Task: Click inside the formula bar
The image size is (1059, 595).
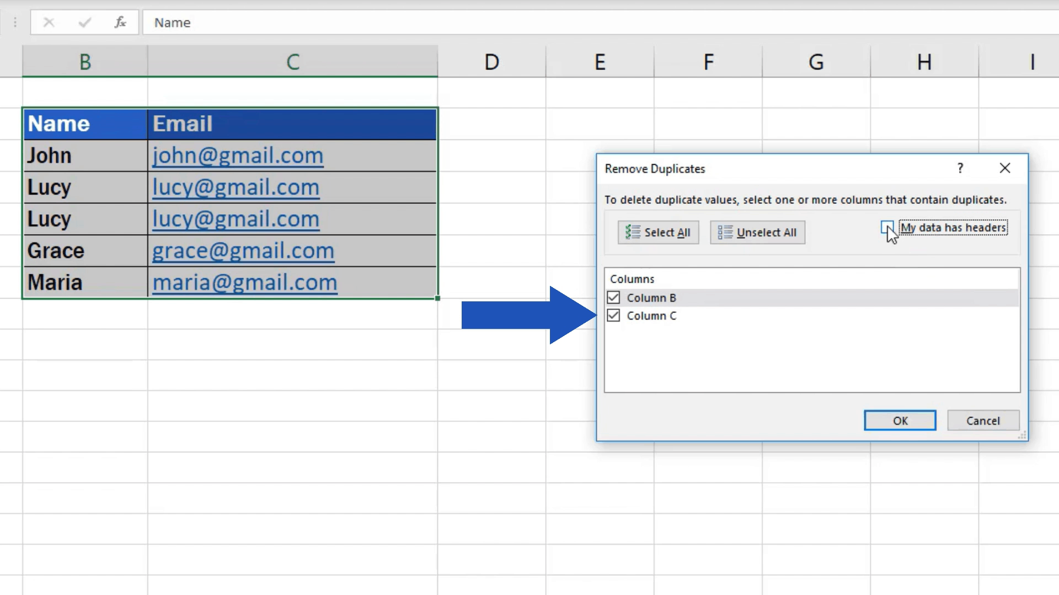Action: (386, 23)
